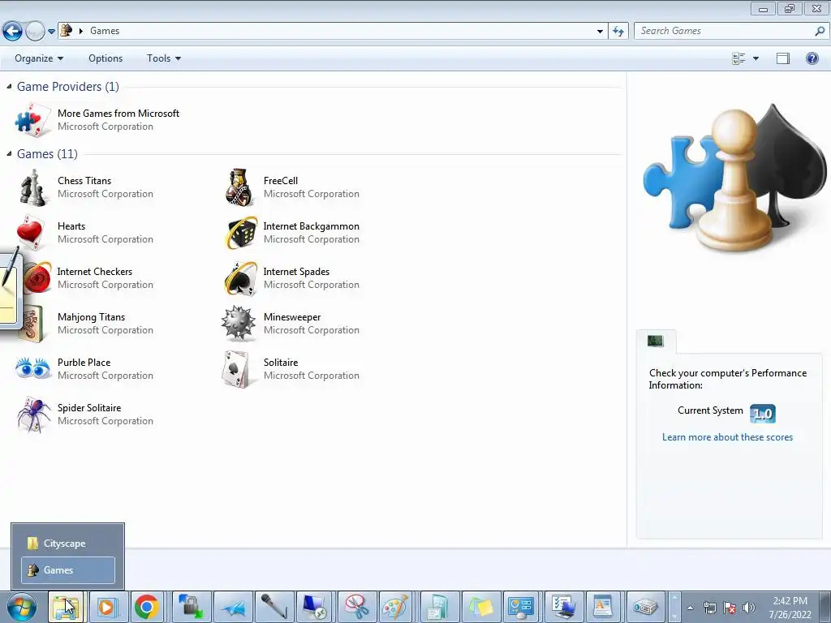The image size is (831, 623).
Task: Open Remote Desktop Connection taskbar icon
Action: click(x=314, y=607)
